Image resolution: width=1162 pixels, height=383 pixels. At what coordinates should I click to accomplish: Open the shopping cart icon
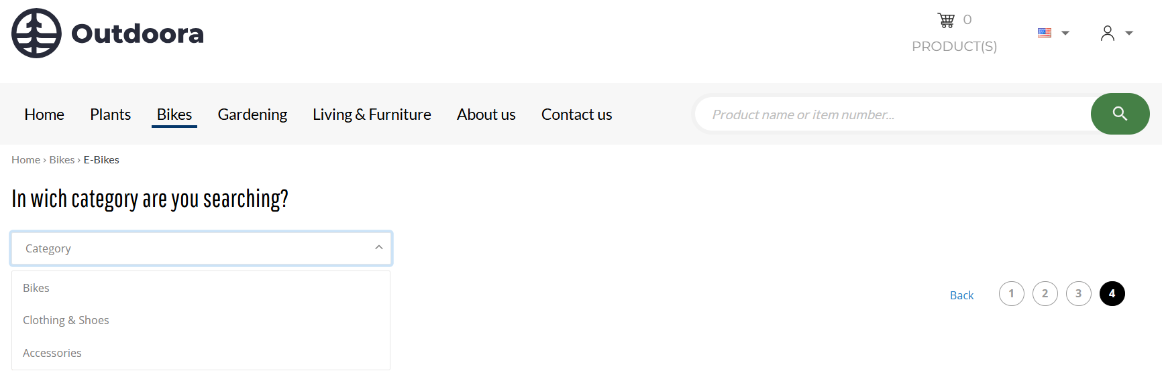pyautogui.click(x=946, y=20)
